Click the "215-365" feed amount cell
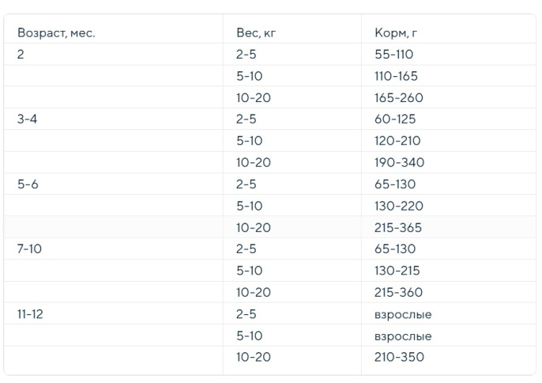Viewport: 542px width, 383px height. (398, 228)
